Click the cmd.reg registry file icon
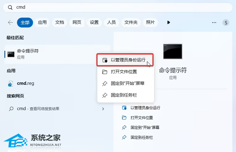Image resolution: width=236 pixels, height=152 pixels. click(x=10, y=83)
